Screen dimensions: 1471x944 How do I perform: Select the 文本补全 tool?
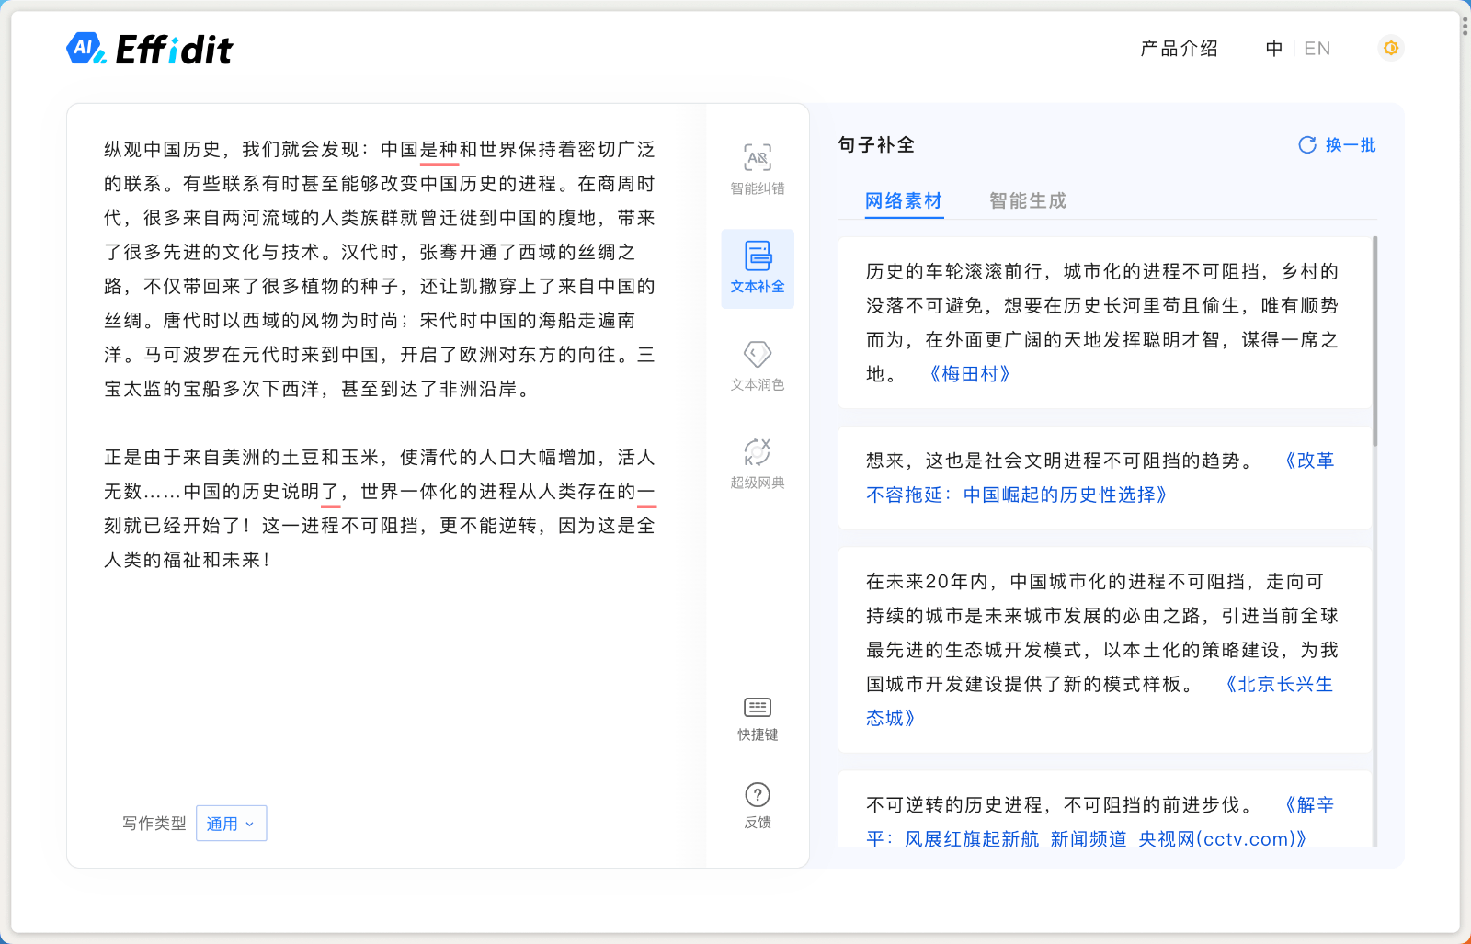click(758, 268)
